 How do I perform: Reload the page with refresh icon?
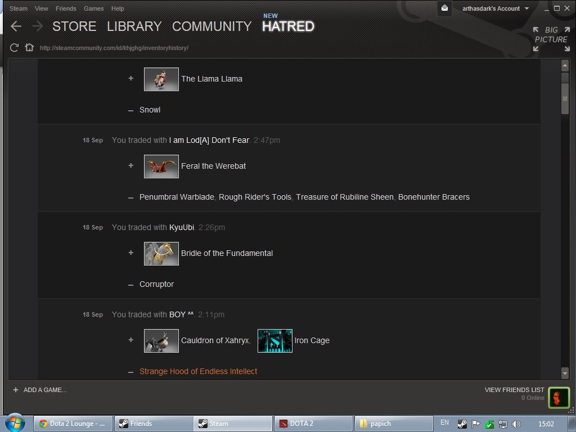coord(14,48)
